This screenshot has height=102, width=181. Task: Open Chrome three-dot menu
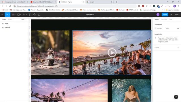click(x=178, y=6)
